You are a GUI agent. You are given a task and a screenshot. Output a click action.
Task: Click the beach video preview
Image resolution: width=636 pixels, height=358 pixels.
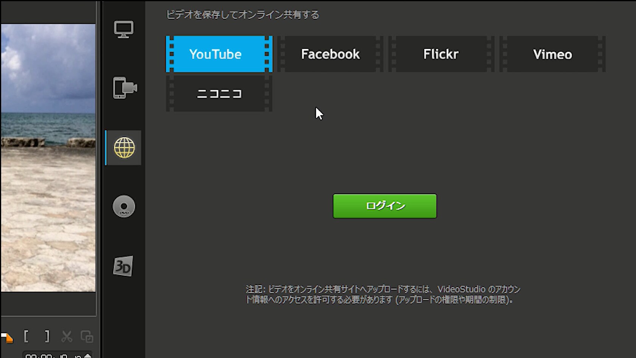pyautogui.click(x=48, y=158)
